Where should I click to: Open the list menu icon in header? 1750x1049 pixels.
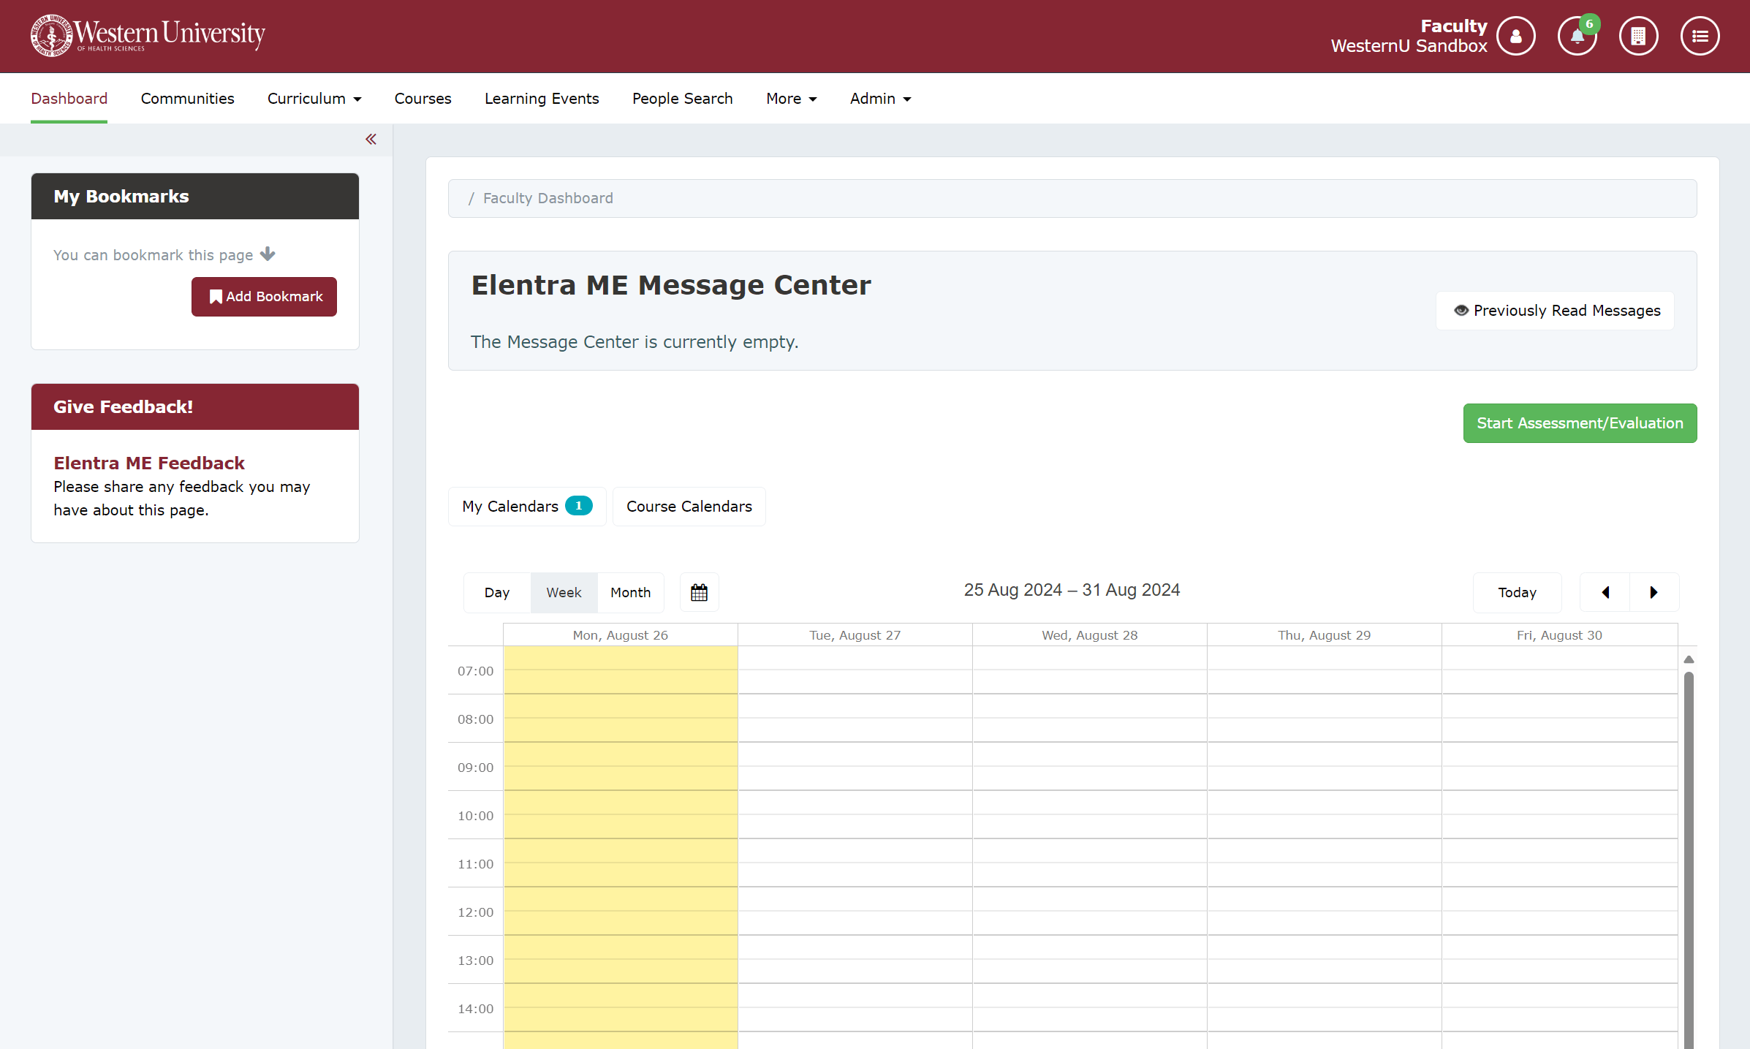pyautogui.click(x=1700, y=36)
